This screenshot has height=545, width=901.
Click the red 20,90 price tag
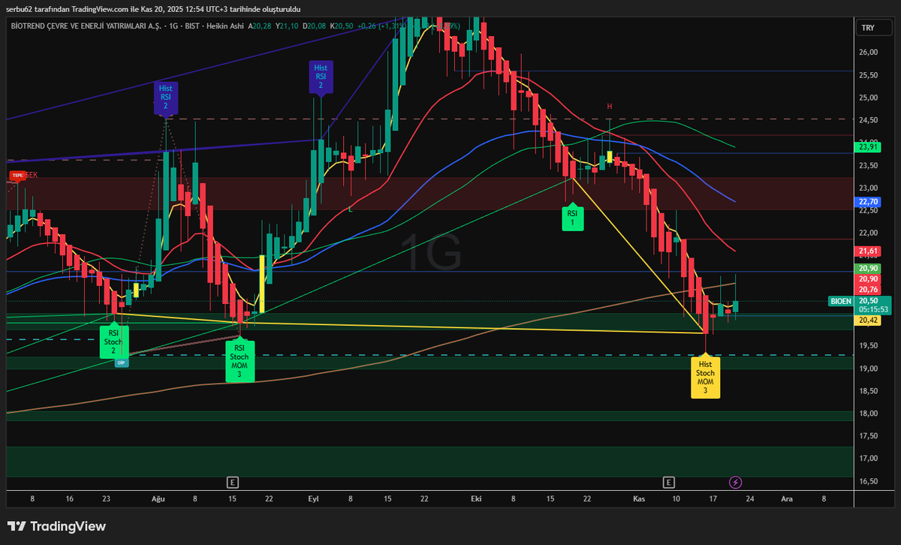[x=868, y=279]
